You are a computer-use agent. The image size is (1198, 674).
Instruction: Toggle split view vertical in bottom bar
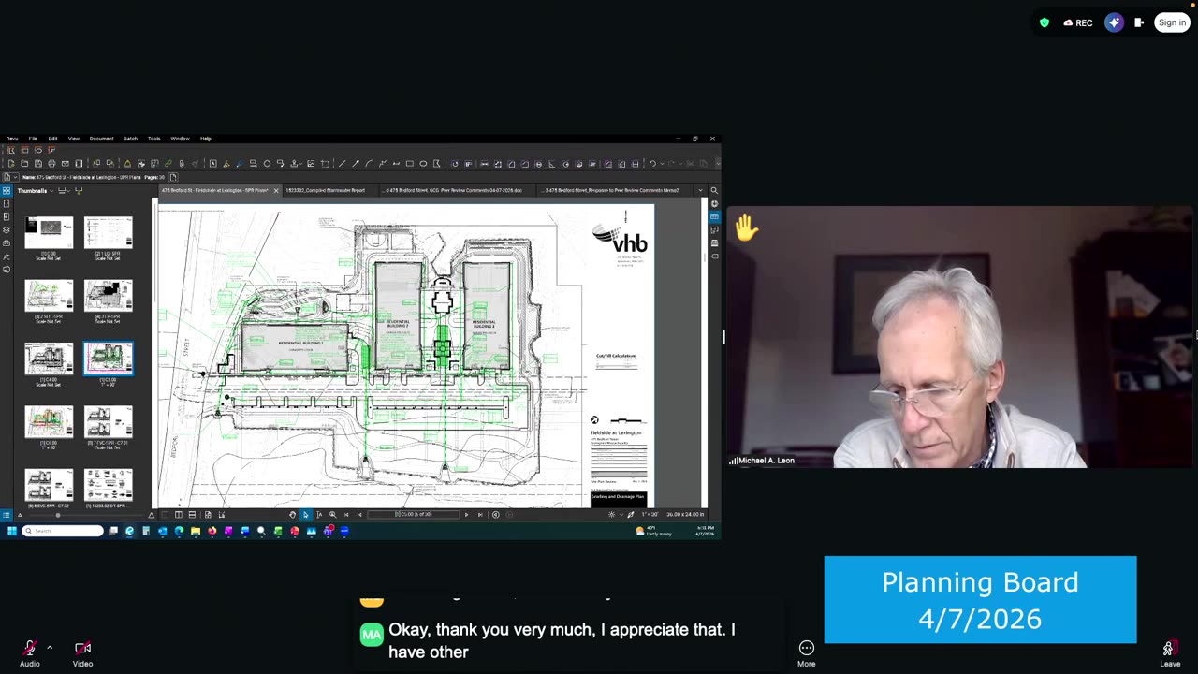179,515
